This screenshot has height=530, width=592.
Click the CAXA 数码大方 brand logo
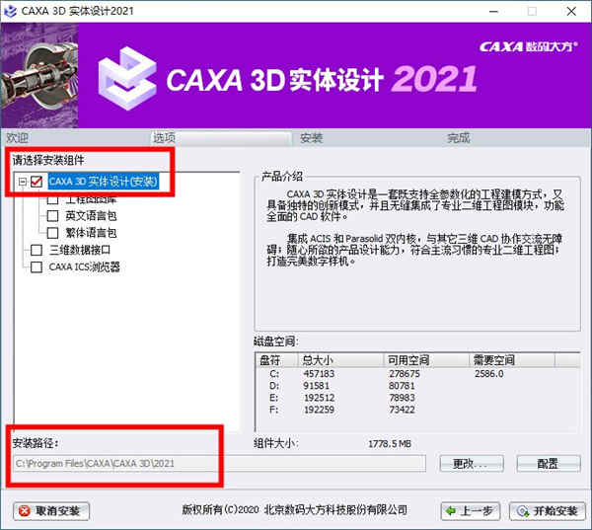point(528,46)
